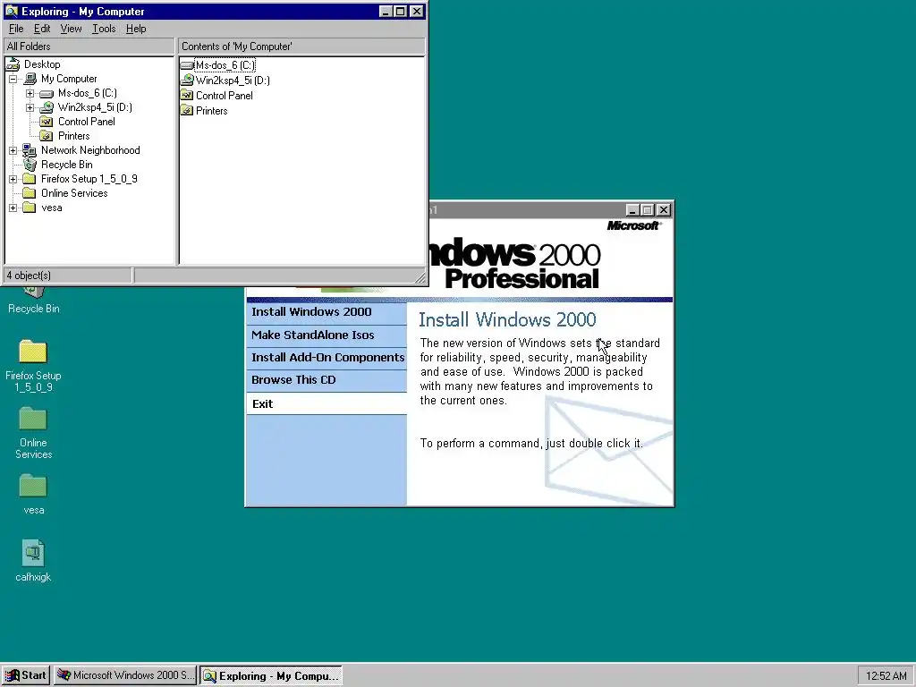The height and width of the screenshot is (687, 916).
Task: Select Control Panel icon in folder tree
Action: pyautogui.click(x=47, y=122)
